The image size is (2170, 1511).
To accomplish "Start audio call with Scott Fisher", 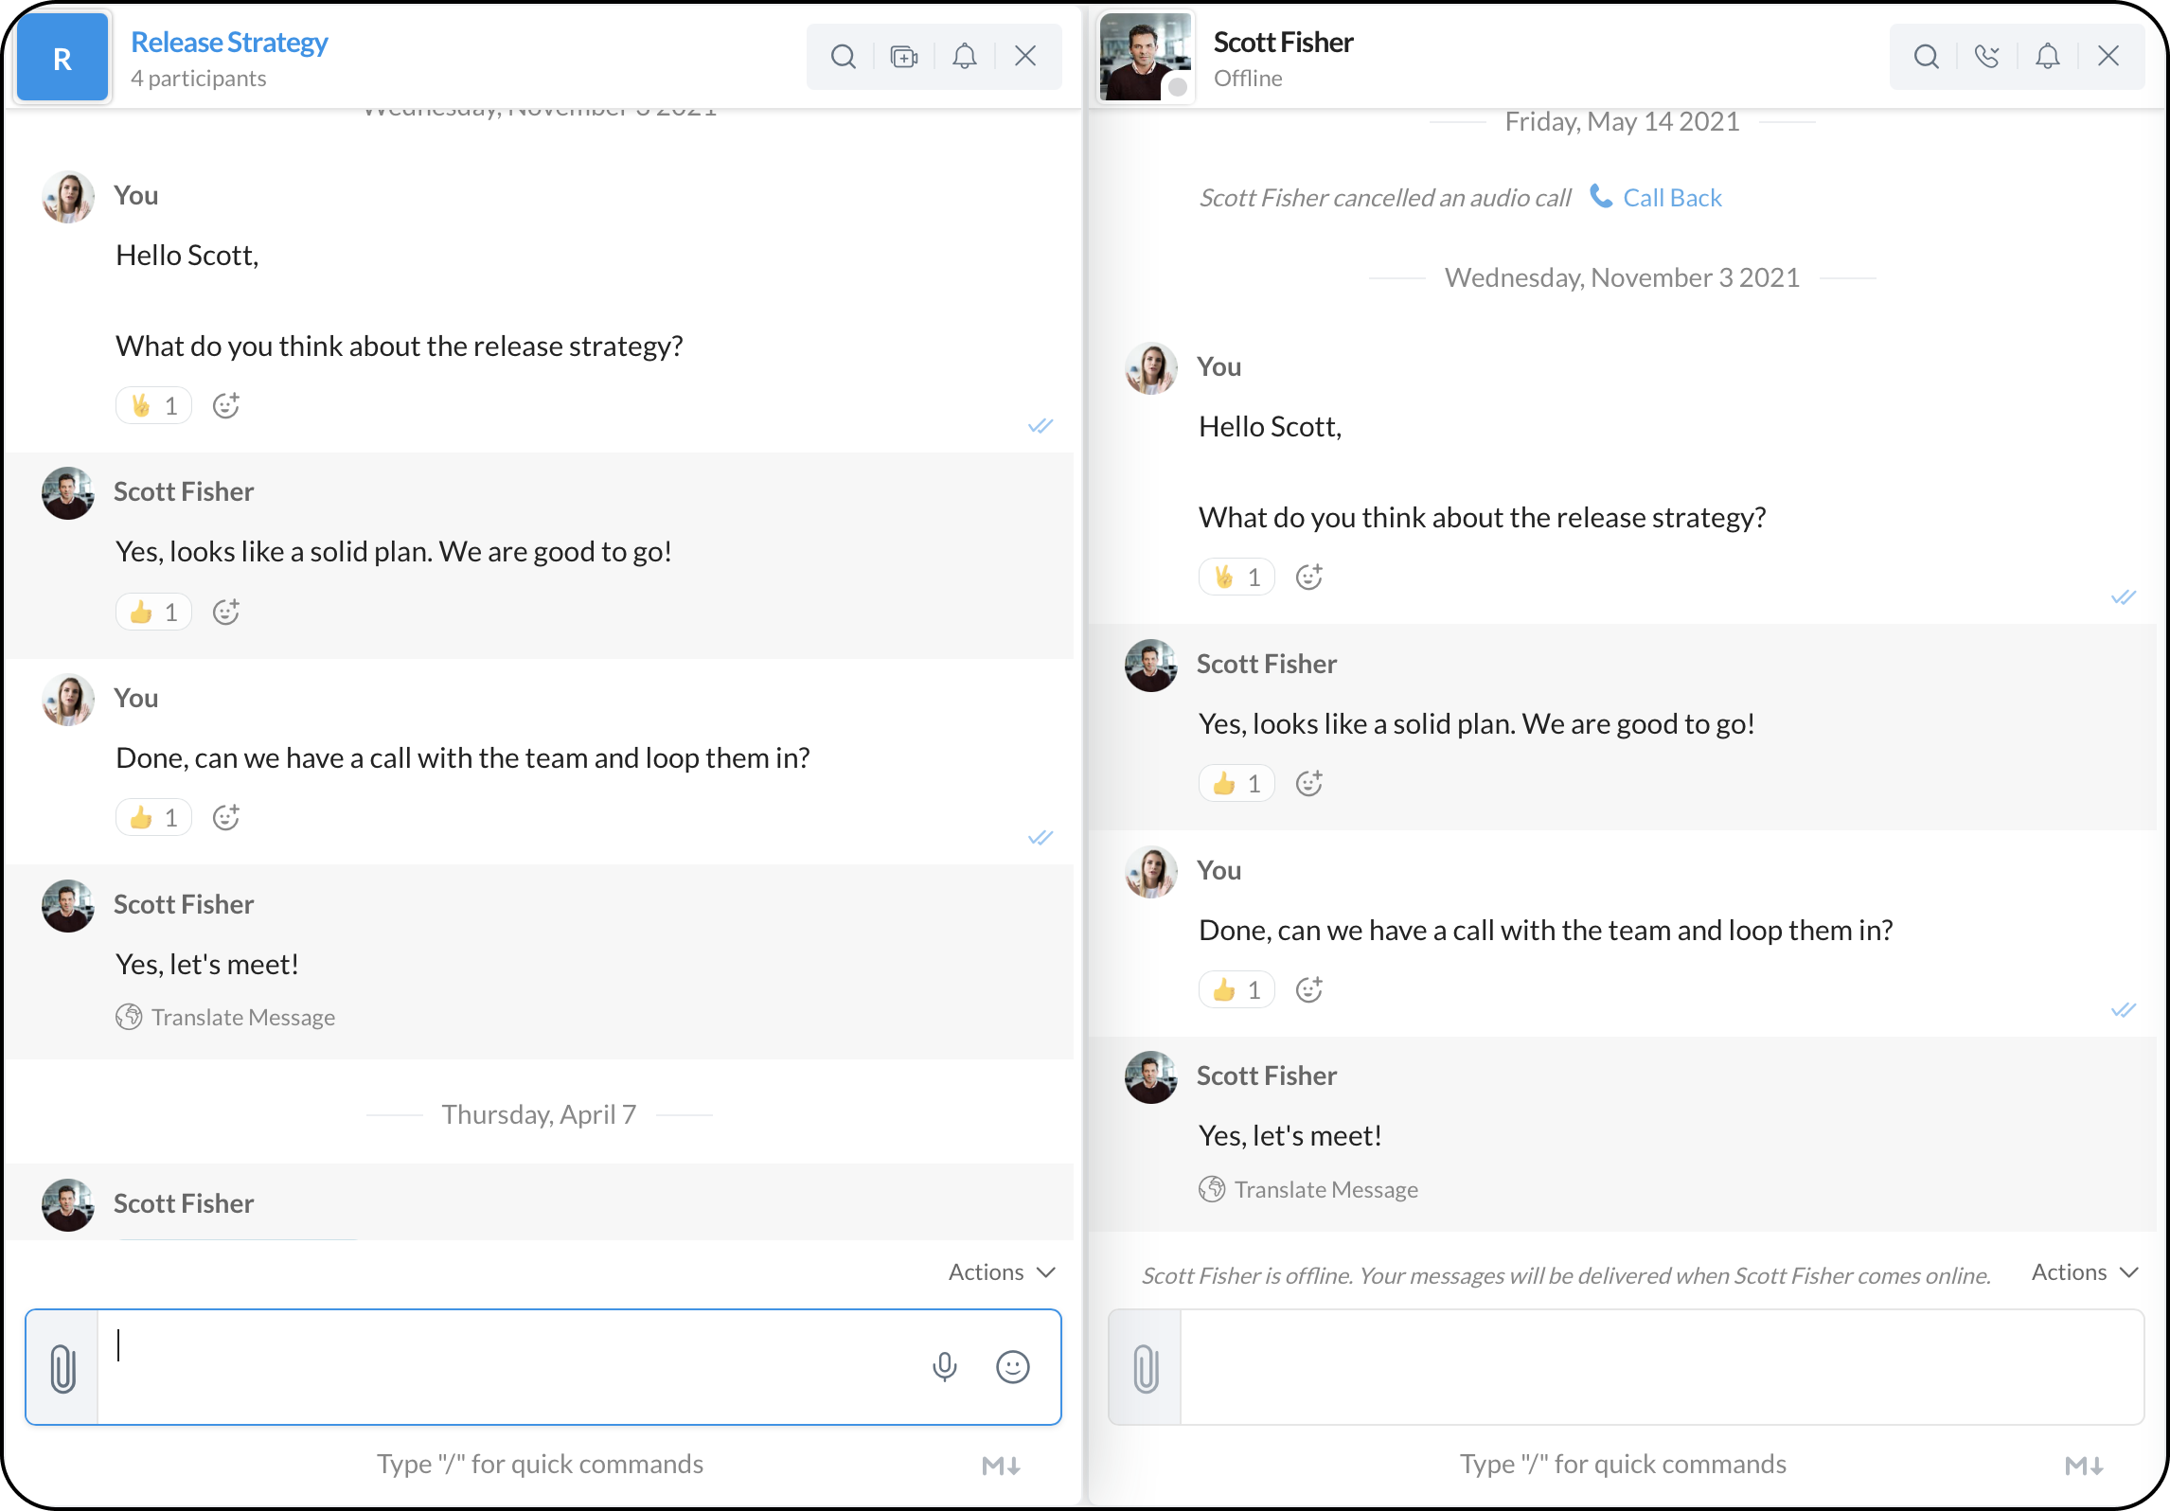I will (x=1986, y=57).
